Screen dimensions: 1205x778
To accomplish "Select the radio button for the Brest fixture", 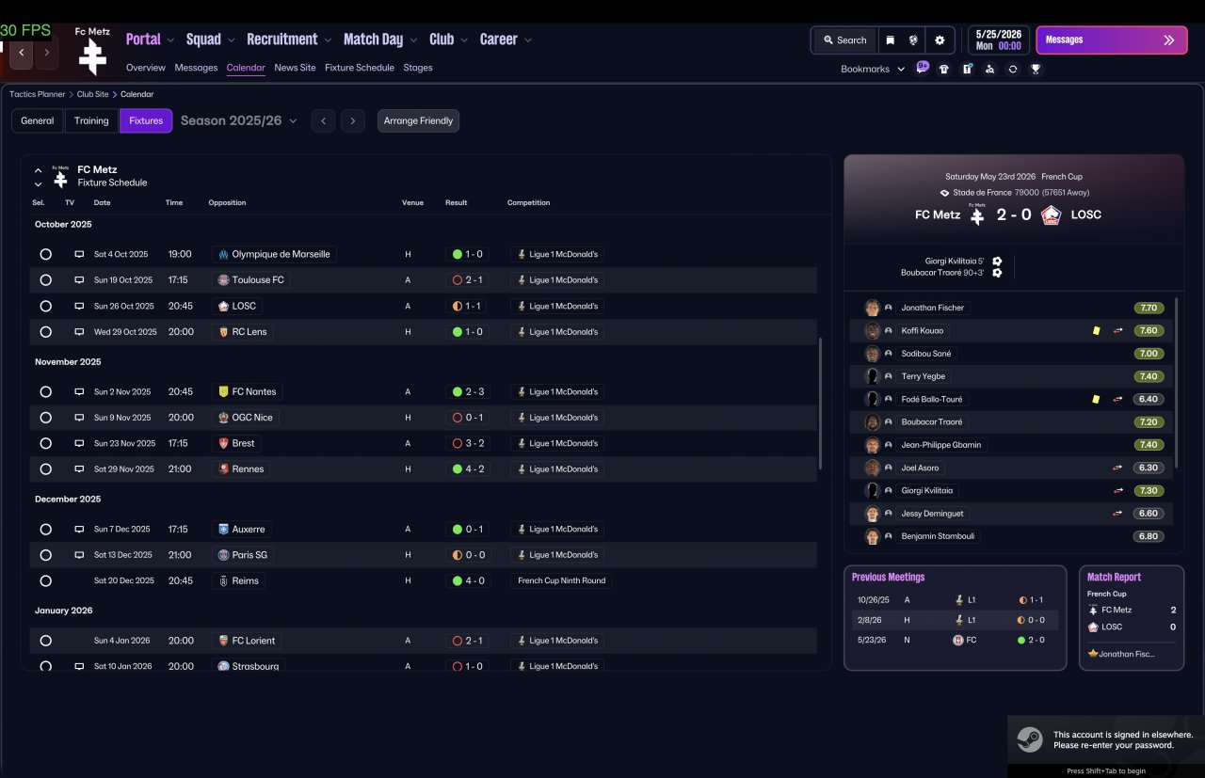I will coord(45,443).
